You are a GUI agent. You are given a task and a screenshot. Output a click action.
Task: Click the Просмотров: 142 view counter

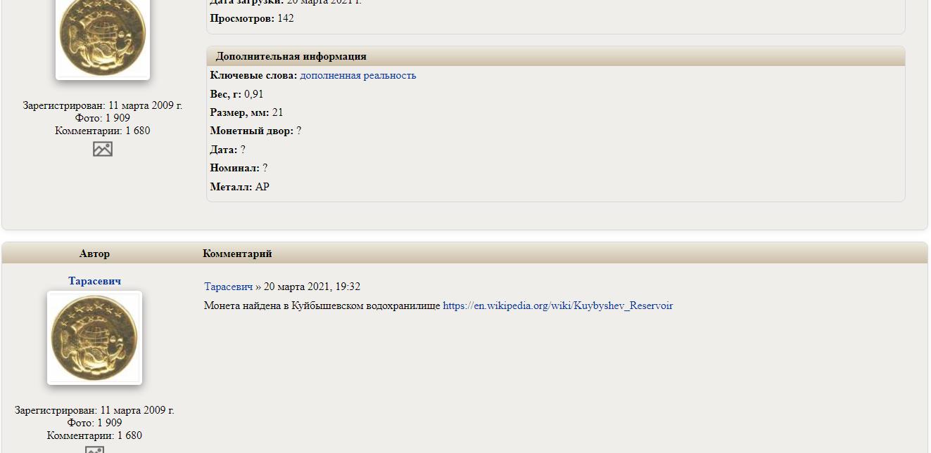click(252, 18)
